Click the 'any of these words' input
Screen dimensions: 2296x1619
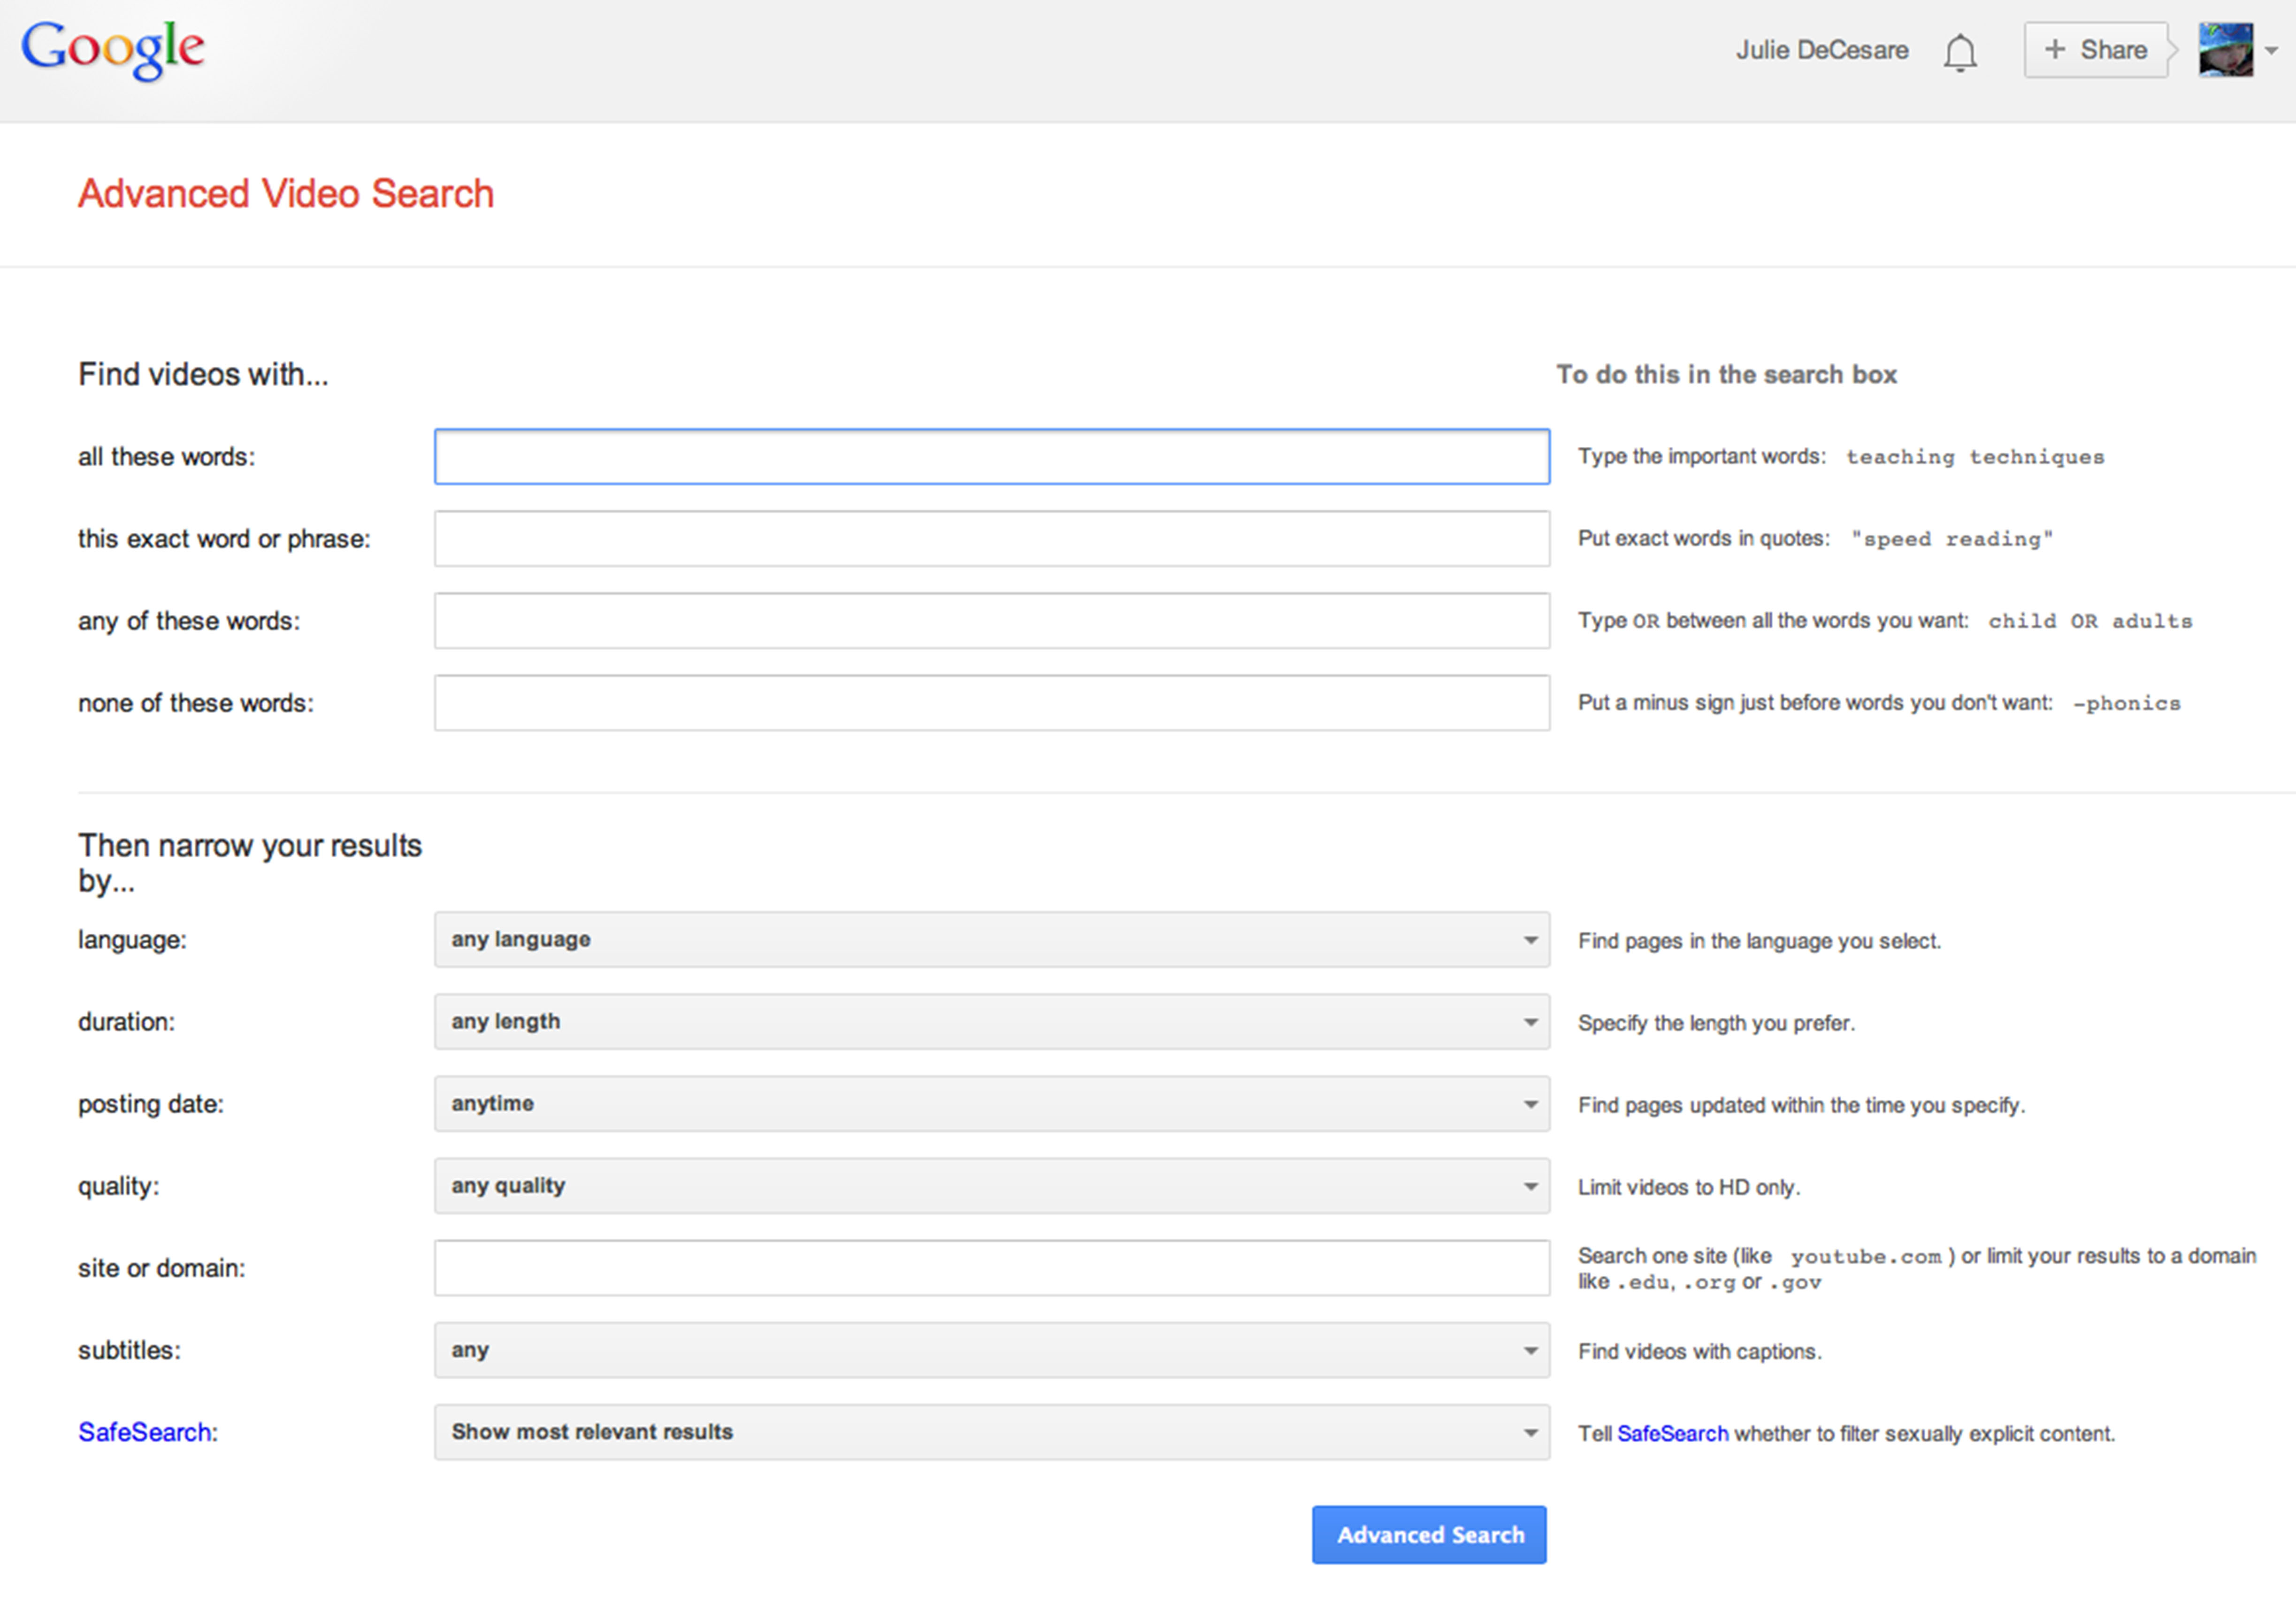991,621
